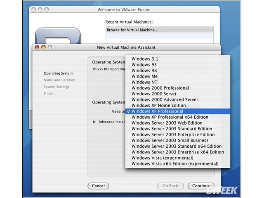
Task: Select Windows Me option
Action: click(178, 76)
